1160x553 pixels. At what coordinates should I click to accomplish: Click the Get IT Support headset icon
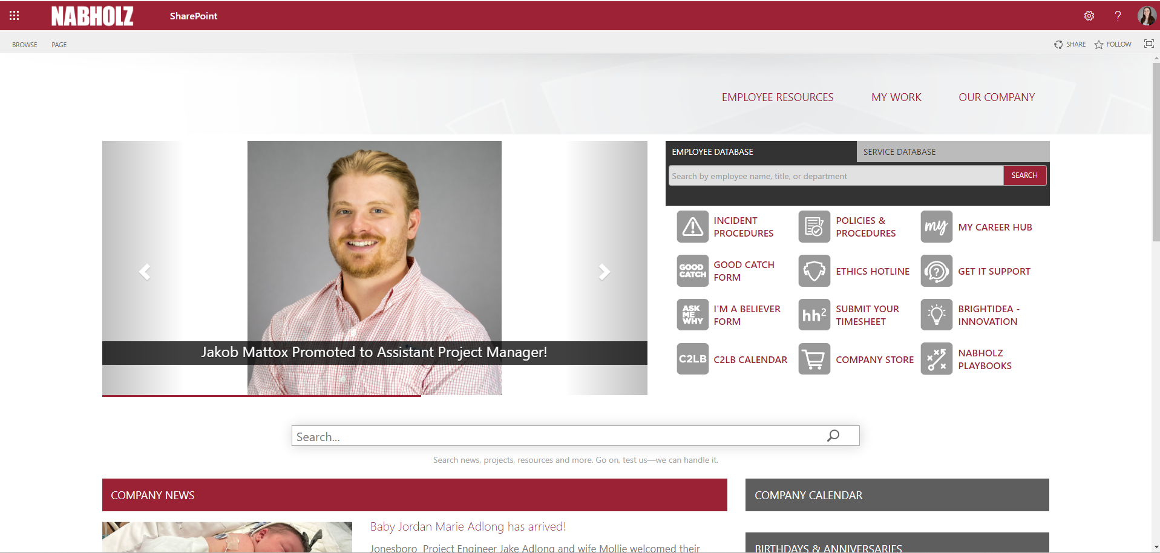pos(936,271)
